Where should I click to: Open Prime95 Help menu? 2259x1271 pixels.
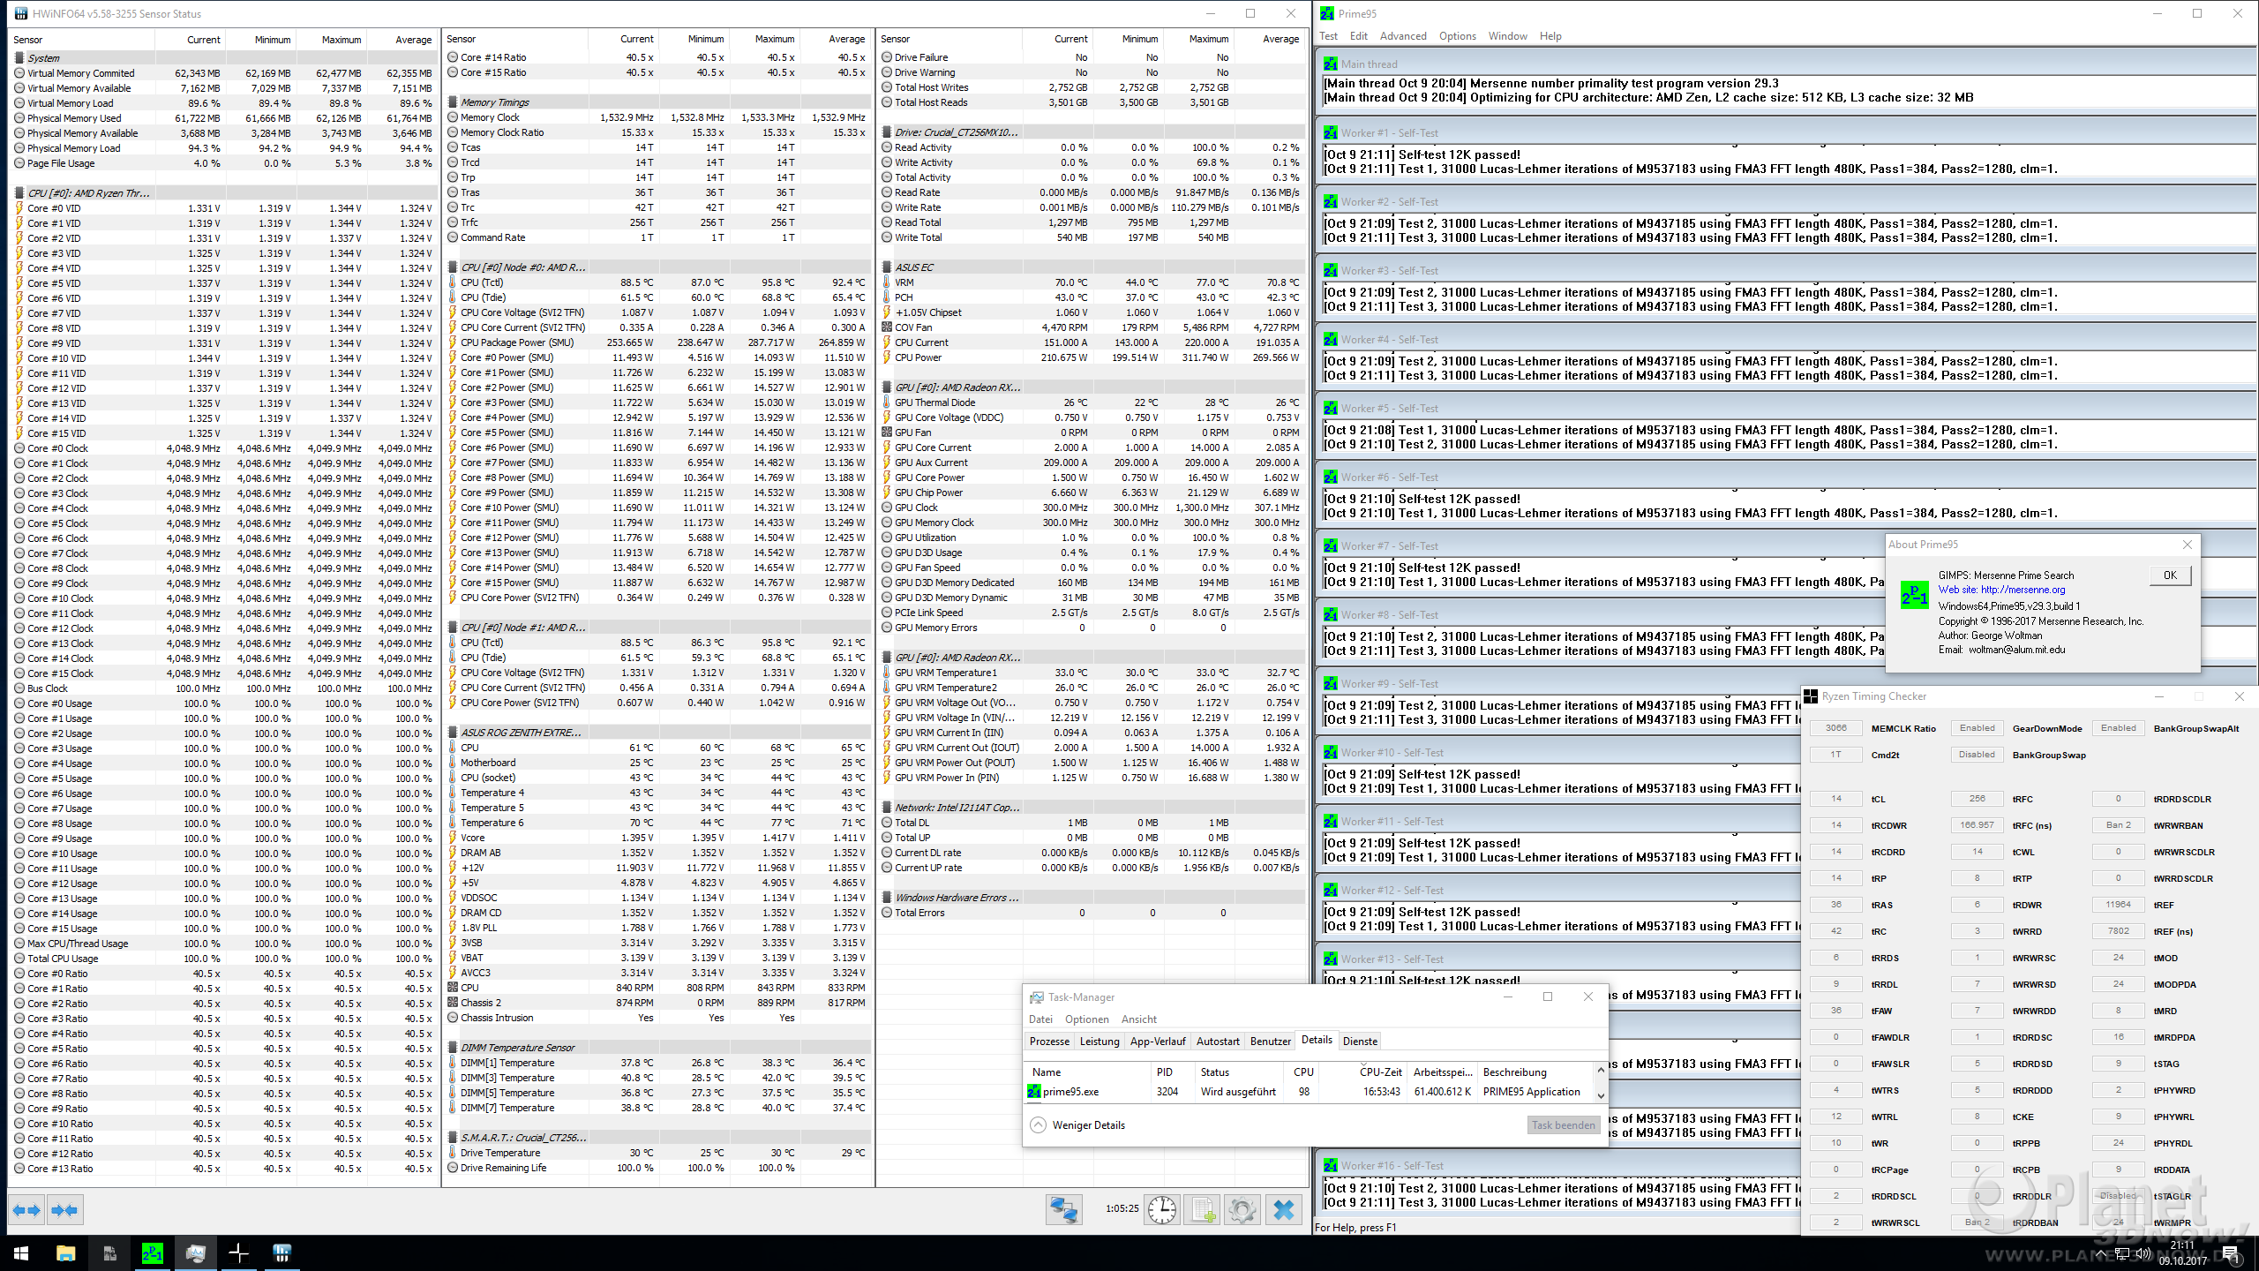coord(1550,36)
